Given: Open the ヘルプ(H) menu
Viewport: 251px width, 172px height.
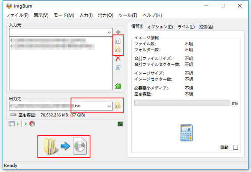Looking at the screenshot, I should [x=152, y=15].
